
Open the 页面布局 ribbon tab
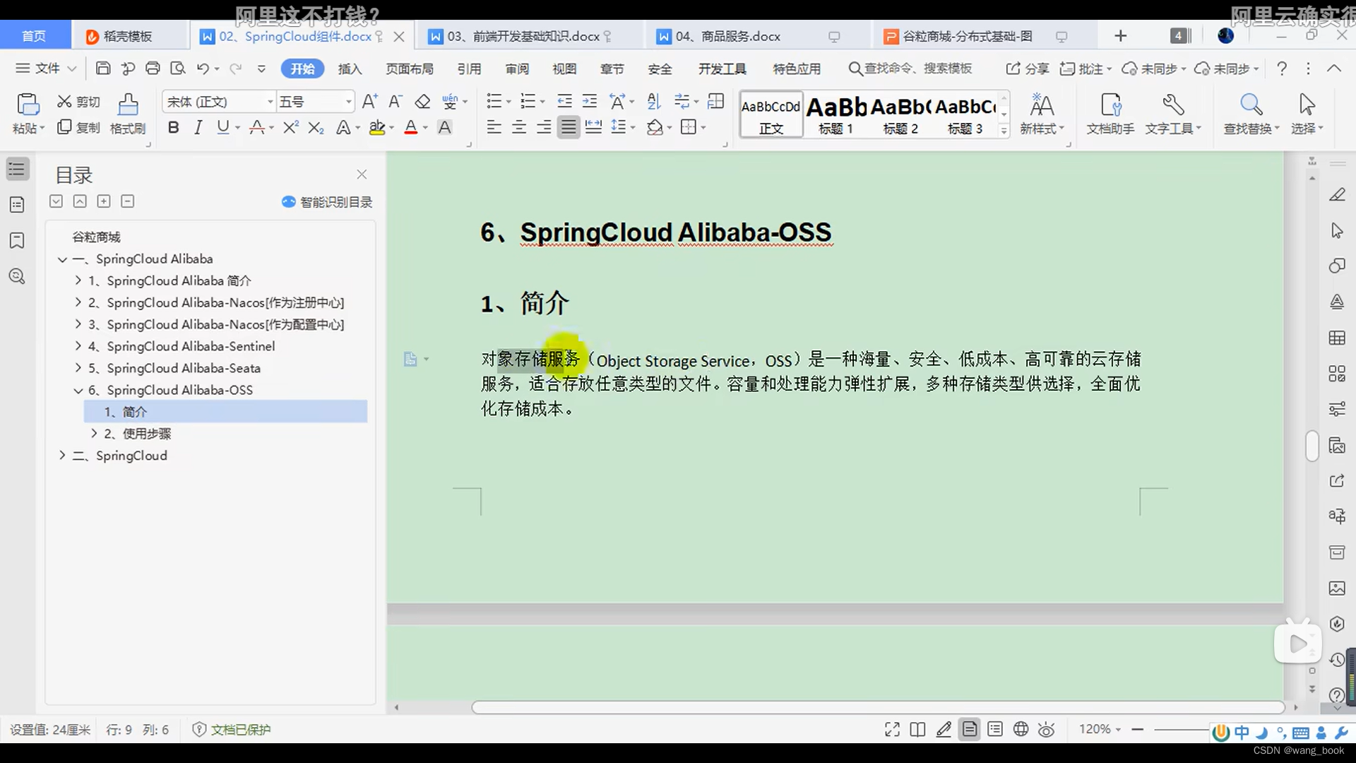tap(410, 69)
